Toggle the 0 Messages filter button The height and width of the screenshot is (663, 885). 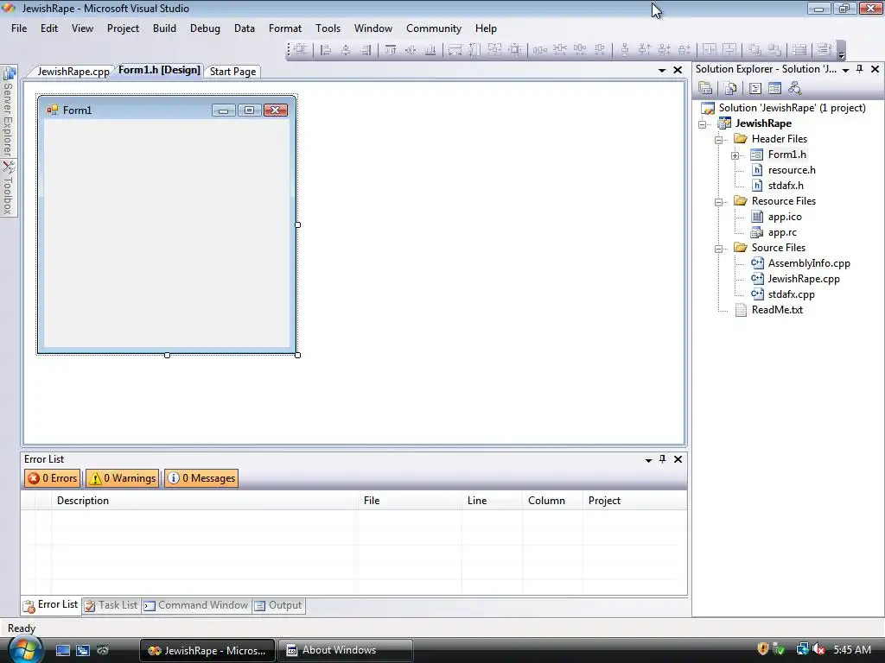[x=201, y=478]
